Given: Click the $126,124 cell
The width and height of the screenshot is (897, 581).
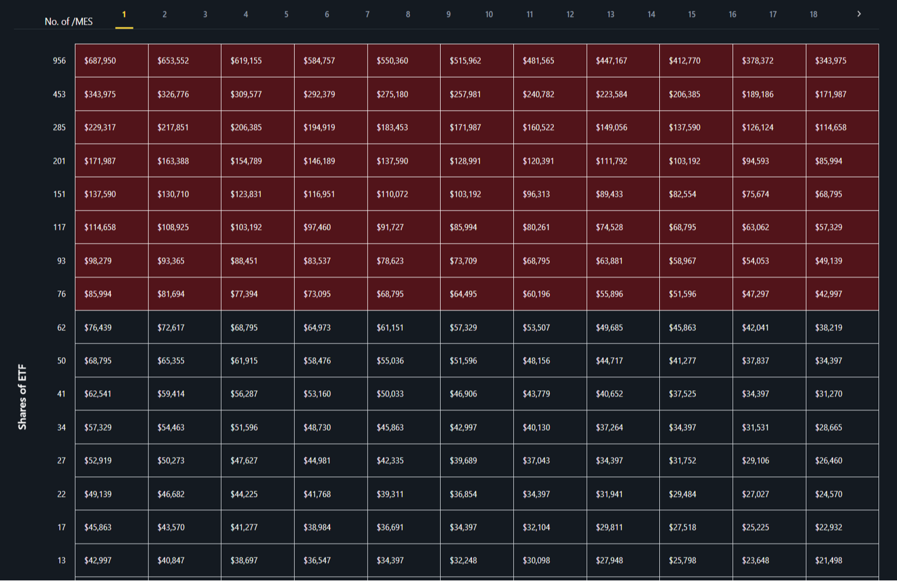Looking at the screenshot, I should (x=769, y=127).
